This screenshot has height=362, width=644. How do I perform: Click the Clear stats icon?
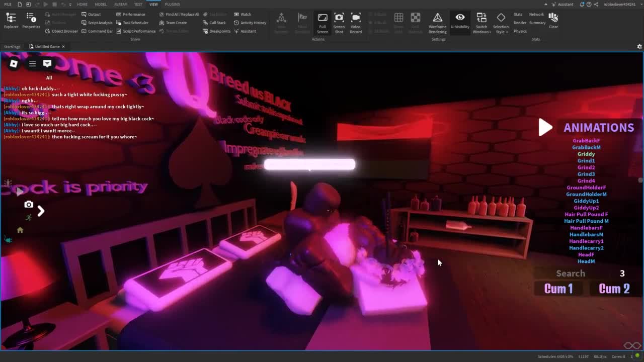(553, 20)
